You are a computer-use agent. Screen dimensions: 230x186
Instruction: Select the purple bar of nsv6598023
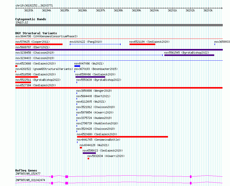89,153
